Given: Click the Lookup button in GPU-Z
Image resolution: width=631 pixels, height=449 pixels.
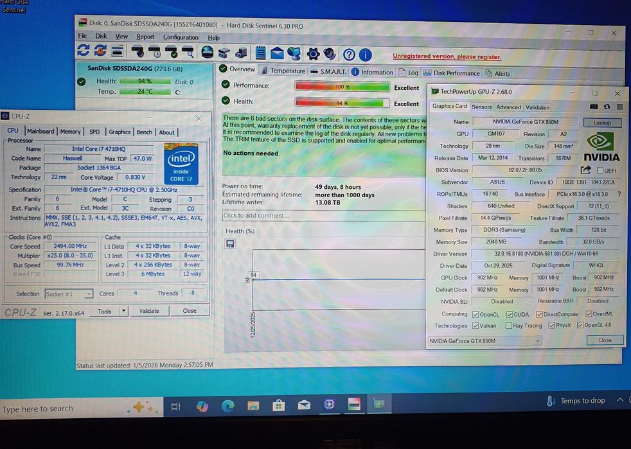Looking at the screenshot, I should (602, 123).
